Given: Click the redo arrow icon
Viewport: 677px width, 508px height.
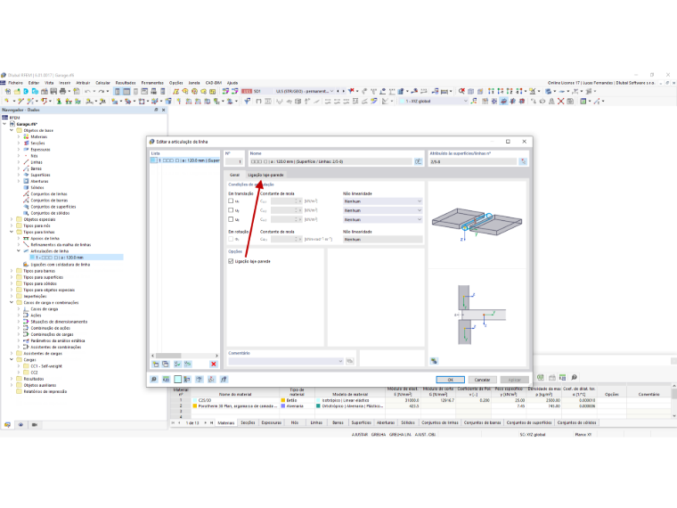Looking at the screenshot, I should point(101,91).
